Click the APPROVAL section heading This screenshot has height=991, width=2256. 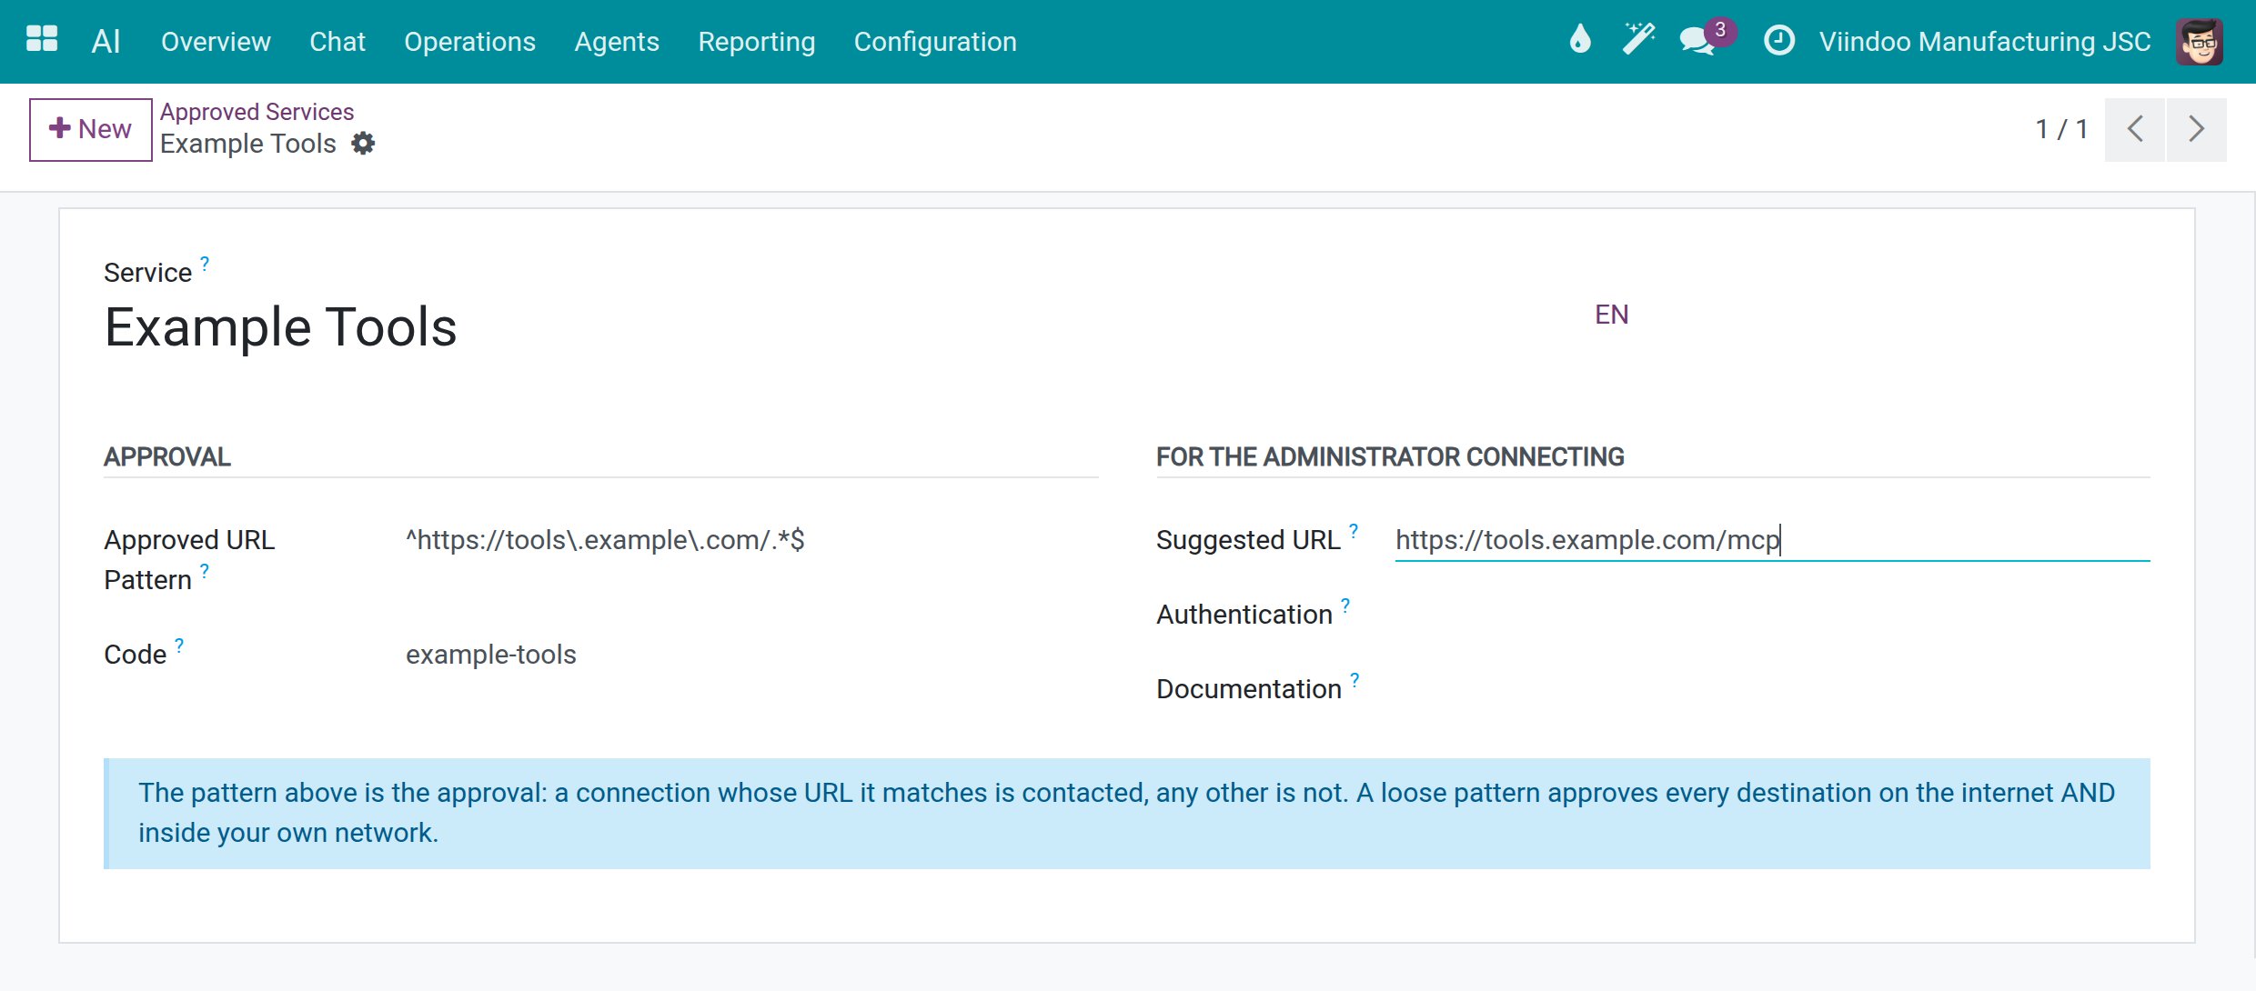[x=167, y=456]
